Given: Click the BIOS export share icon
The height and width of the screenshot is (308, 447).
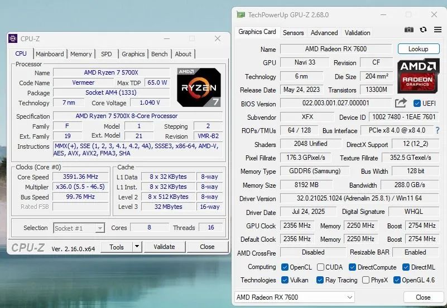Looking at the screenshot, I should coord(401,103).
